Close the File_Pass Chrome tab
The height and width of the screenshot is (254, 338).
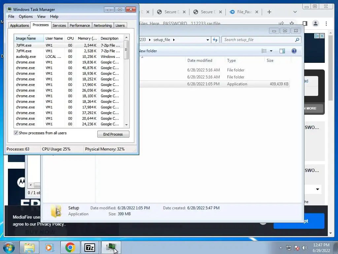[x=257, y=12]
